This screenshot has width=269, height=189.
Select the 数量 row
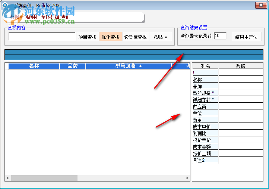pos(228,120)
